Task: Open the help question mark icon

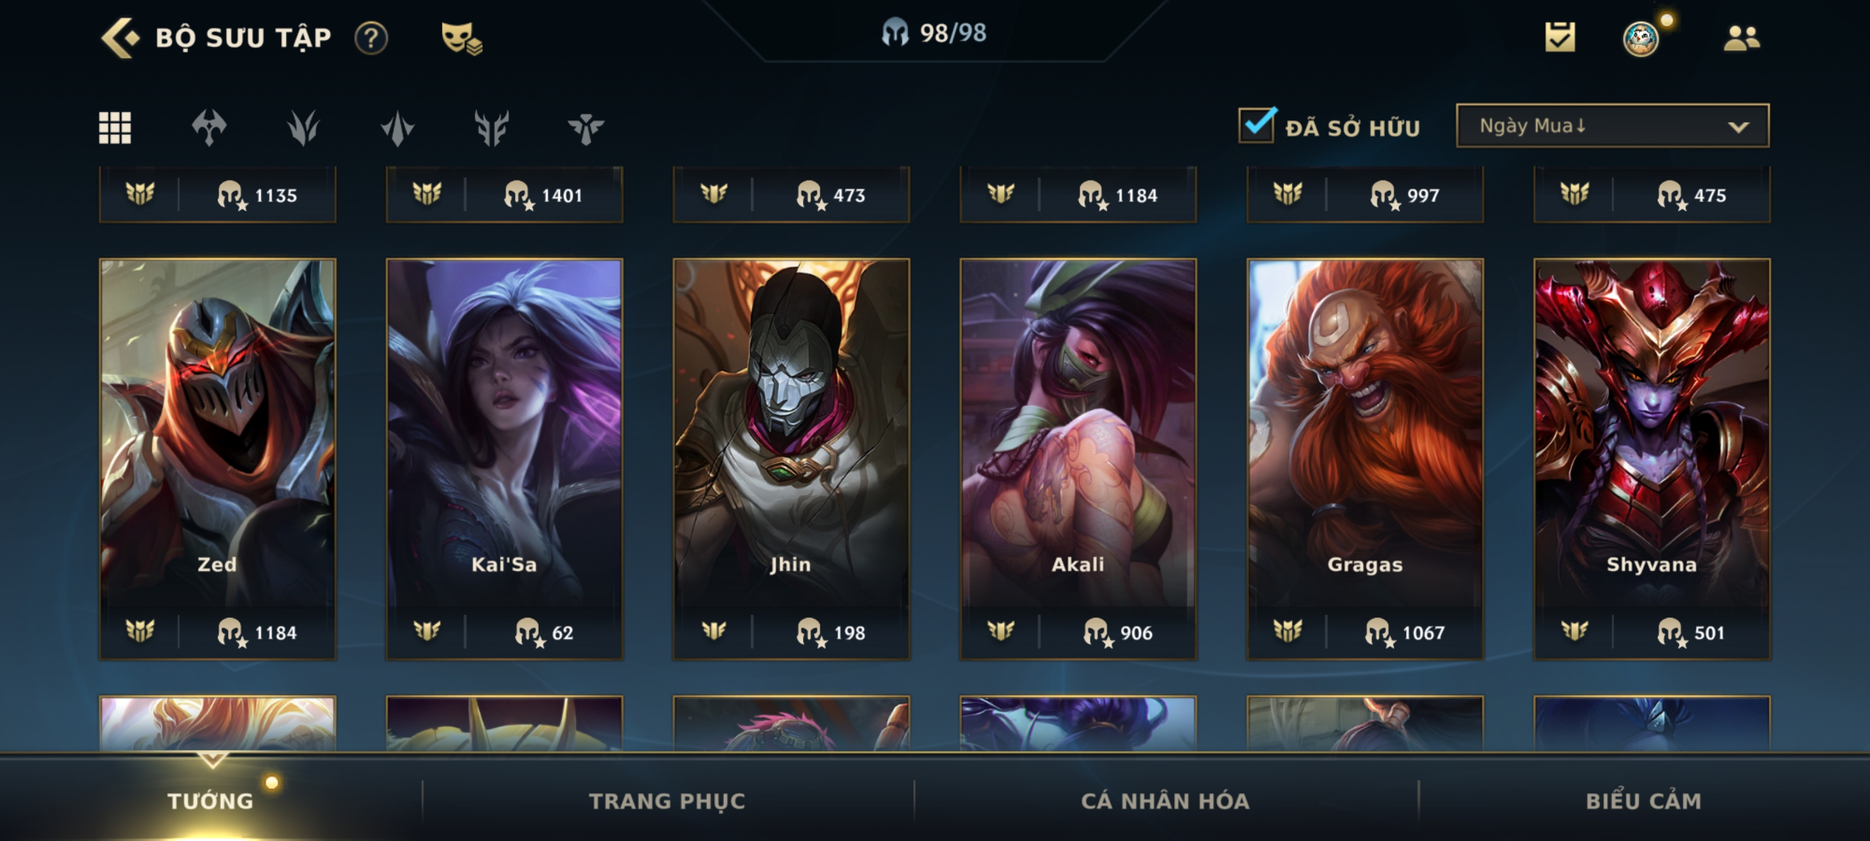Action: click(x=371, y=38)
